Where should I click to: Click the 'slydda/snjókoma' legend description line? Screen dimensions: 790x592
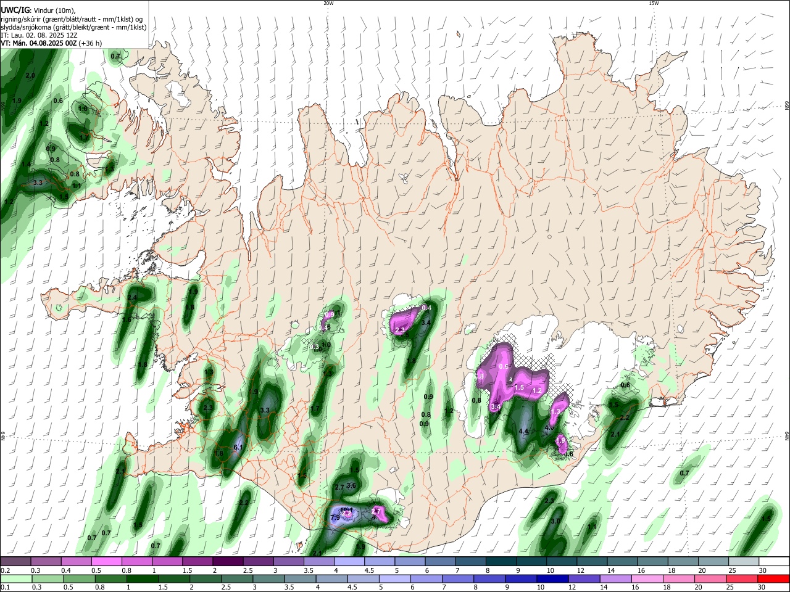tap(73, 27)
